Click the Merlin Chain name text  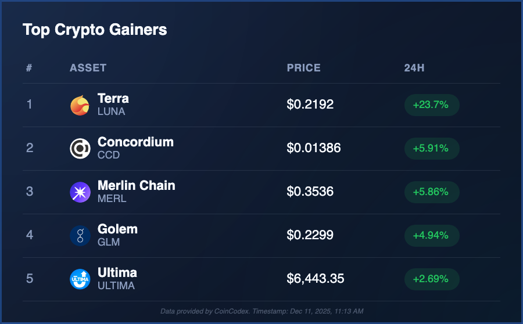(x=136, y=185)
